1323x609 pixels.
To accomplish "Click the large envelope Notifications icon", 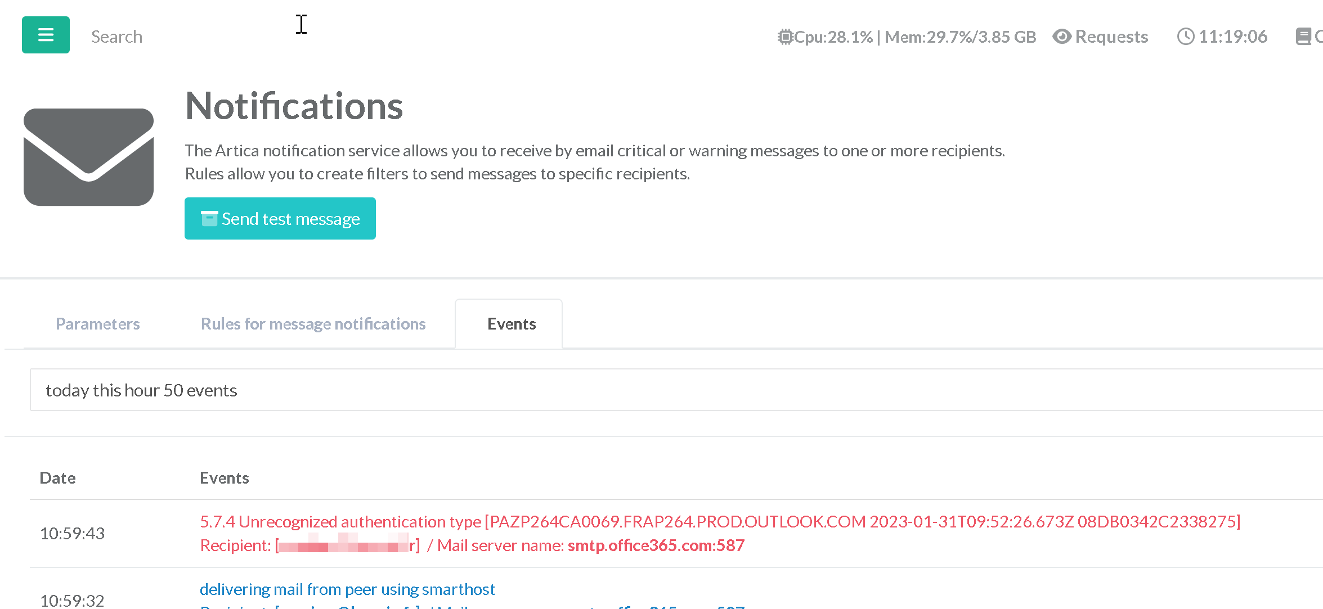I will [x=88, y=157].
